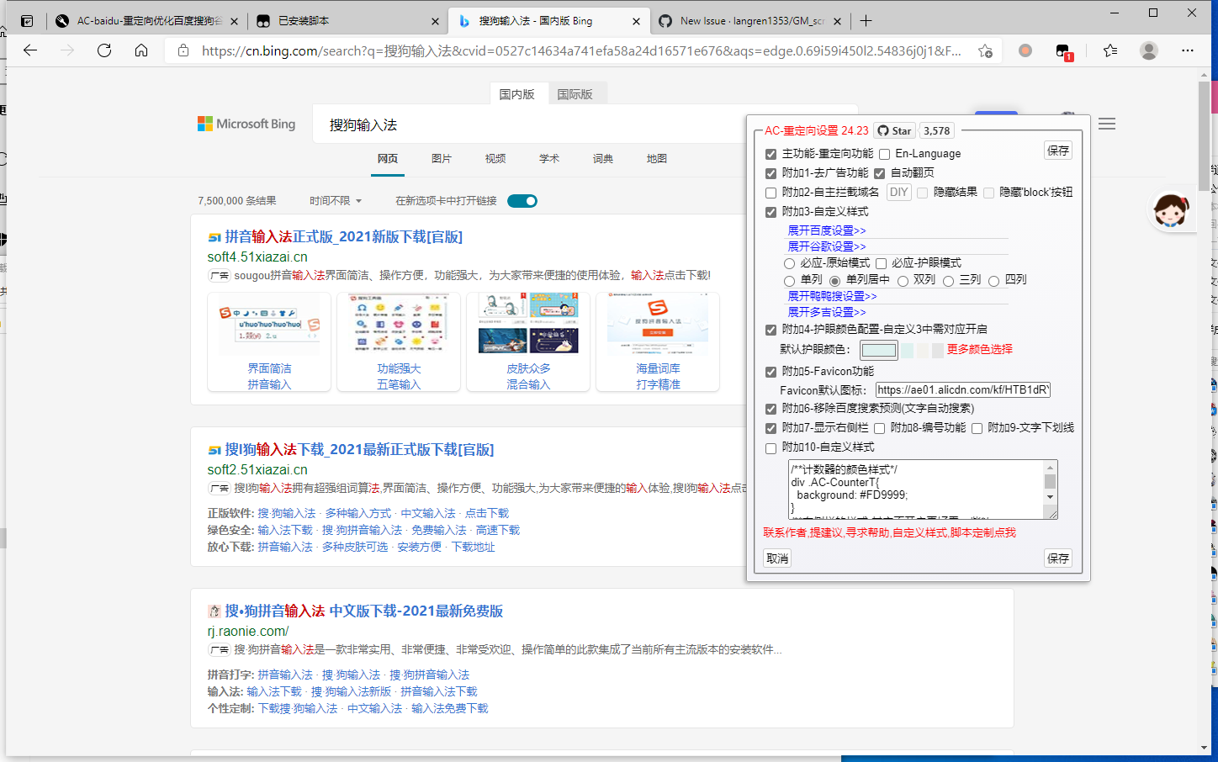
Task: Click the tab actions icon at top left
Action: [x=27, y=21]
